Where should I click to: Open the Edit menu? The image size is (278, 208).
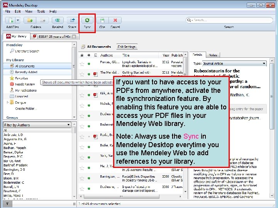pyautogui.click(x=17, y=12)
